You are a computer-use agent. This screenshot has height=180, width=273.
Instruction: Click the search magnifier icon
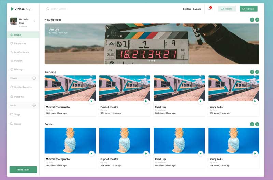pyautogui.click(x=48, y=9)
